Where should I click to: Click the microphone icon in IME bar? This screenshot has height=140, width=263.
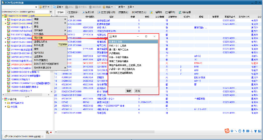click(243, 131)
